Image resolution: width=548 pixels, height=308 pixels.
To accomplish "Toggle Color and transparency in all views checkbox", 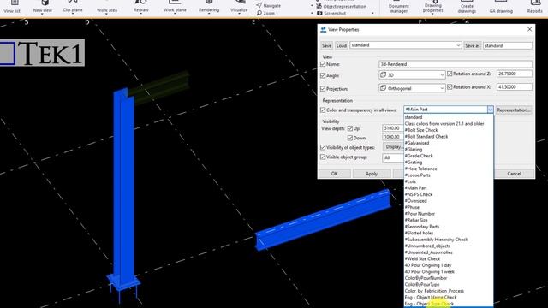I will click(323, 110).
